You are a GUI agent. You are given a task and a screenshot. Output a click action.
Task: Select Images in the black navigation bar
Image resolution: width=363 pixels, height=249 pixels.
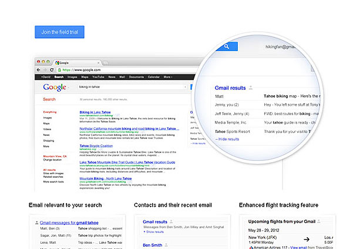72,77
